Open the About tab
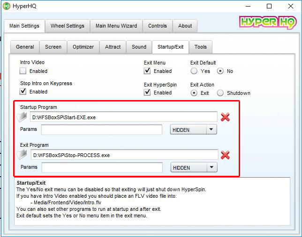This screenshot has width=302, height=237. (x=185, y=26)
